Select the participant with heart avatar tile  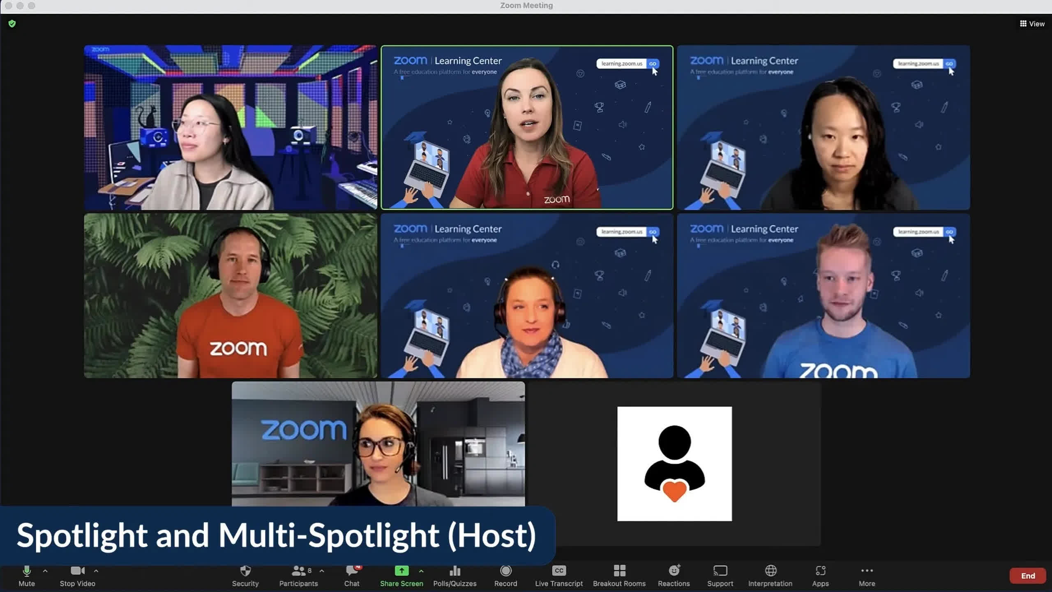tap(674, 464)
